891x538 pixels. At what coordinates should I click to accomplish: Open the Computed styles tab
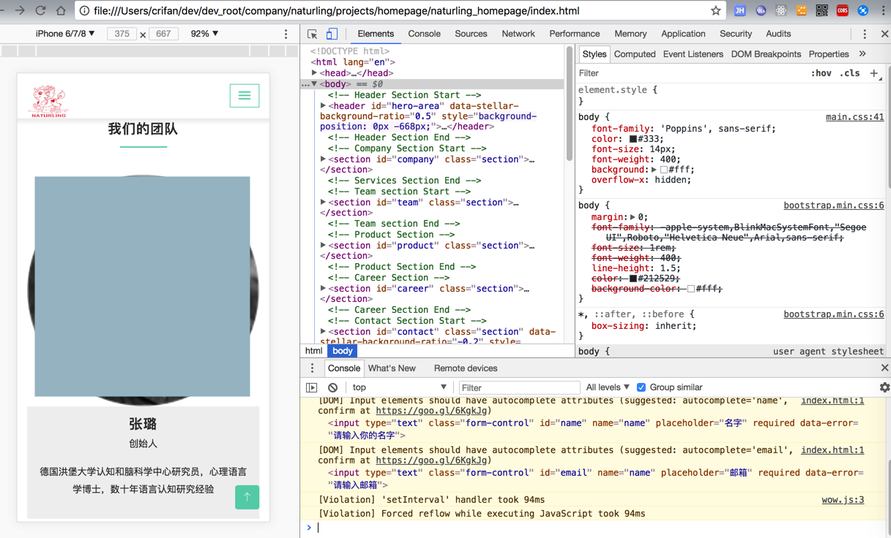click(x=634, y=54)
